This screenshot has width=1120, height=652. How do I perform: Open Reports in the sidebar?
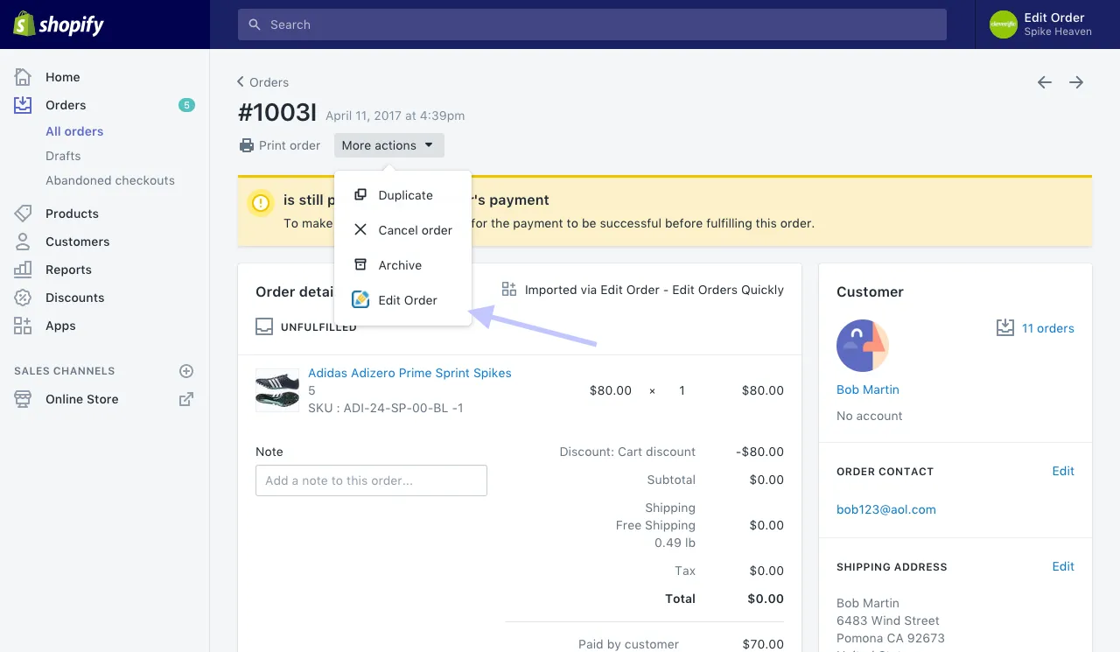pyautogui.click(x=68, y=270)
